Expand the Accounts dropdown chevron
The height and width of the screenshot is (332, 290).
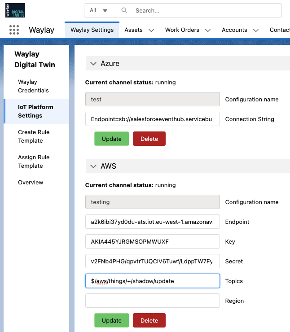256,30
